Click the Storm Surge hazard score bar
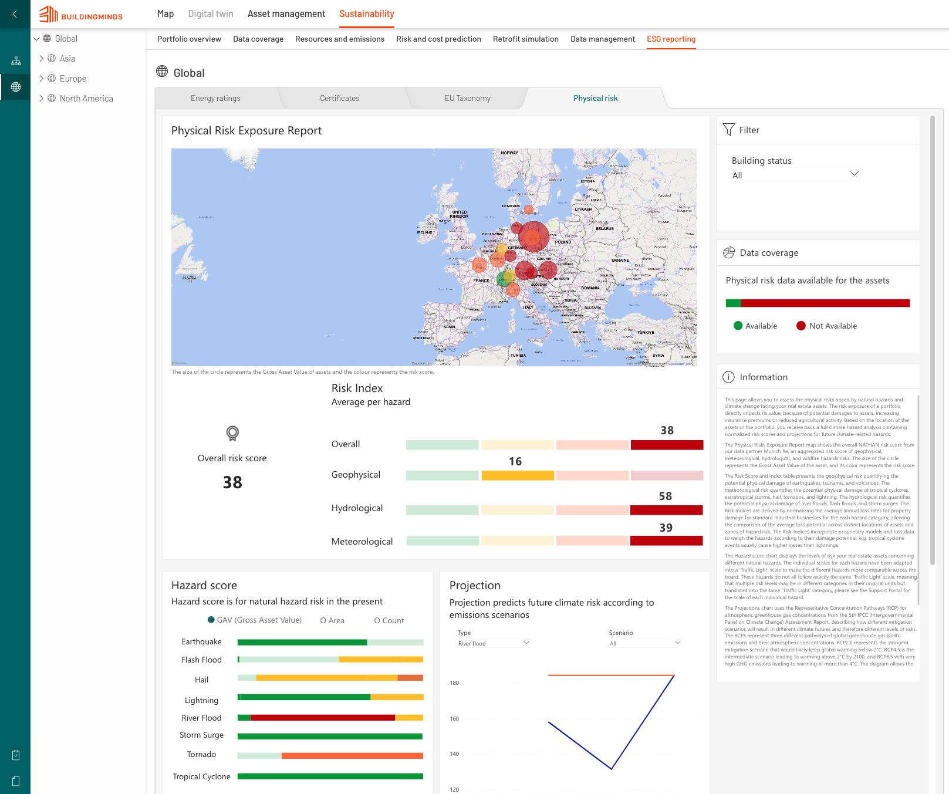Viewport: 949px width, 794px height. click(x=330, y=736)
